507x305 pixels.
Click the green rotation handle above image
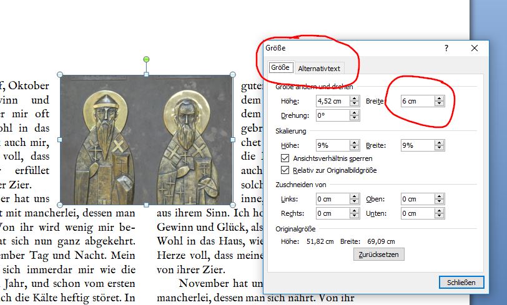click(x=146, y=60)
